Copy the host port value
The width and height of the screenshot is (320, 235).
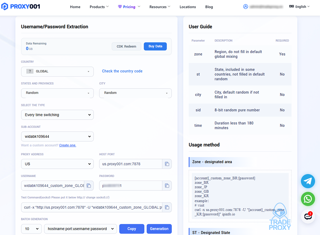(x=167, y=164)
